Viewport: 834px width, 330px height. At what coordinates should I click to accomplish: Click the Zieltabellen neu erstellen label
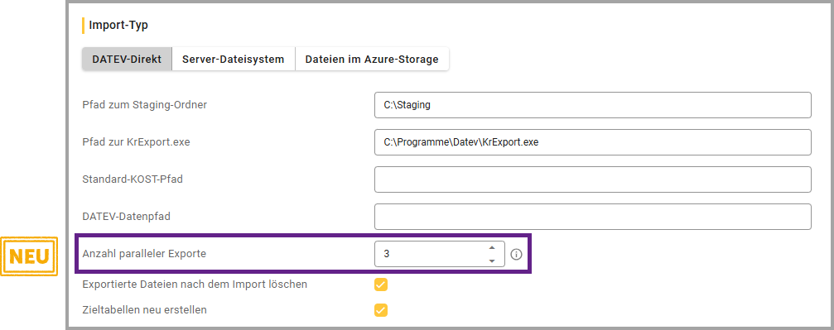(145, 310)
